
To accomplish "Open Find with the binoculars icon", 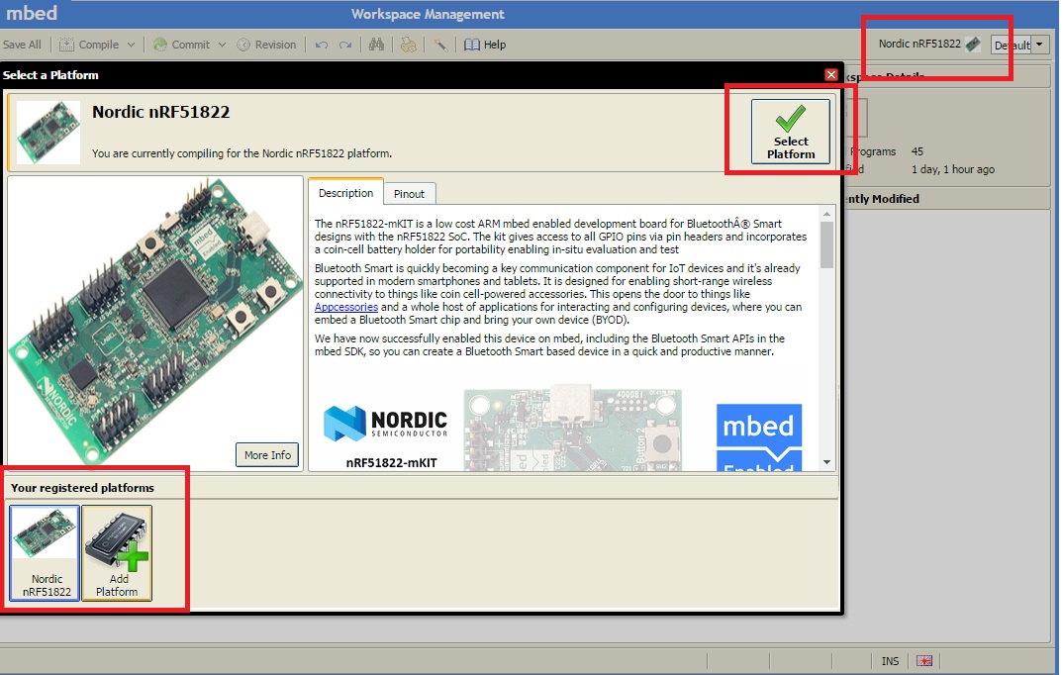I will click(376, 45).
